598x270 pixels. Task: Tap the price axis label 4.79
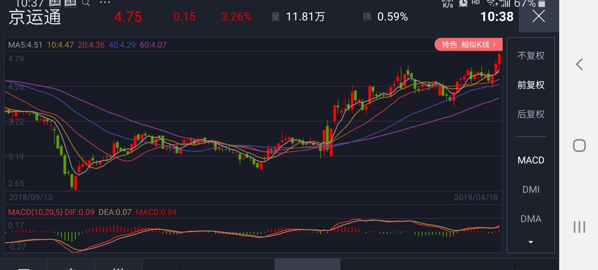click(x=16, y=59)
